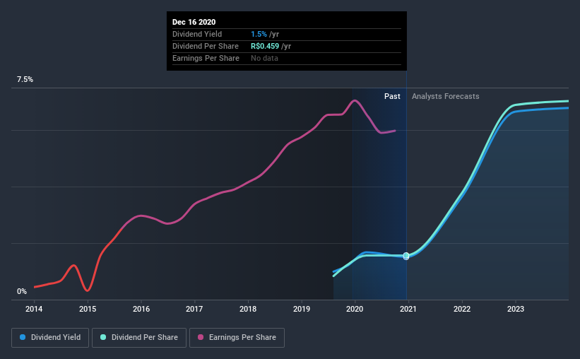Image resolution: width=580 pixels, height=359 pixels.
Task: Click the Earnings Per Share peak near 2020
Action: pos(355,100)
